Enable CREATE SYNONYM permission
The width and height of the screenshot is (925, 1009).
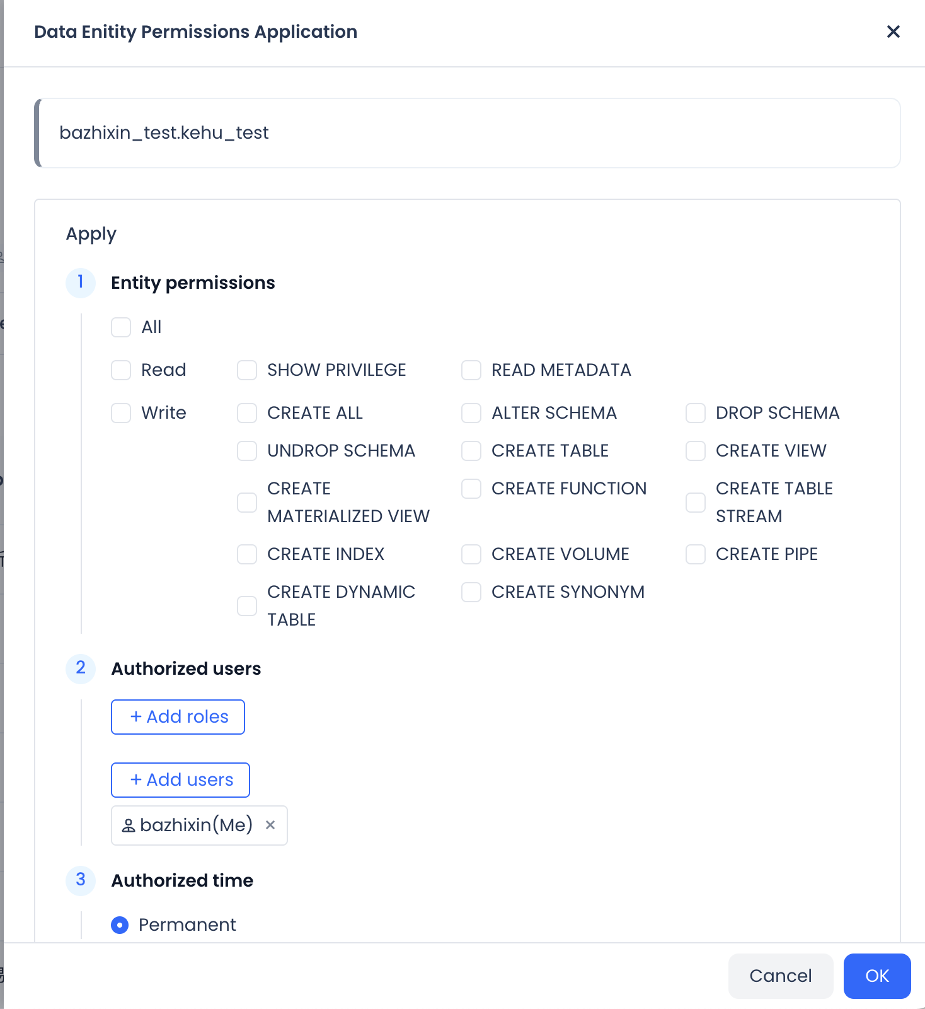pyautogui.click(x=471, y=592)
